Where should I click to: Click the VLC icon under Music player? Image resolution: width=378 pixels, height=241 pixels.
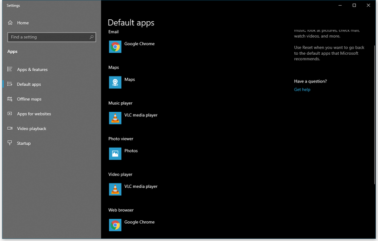click(x=115, y=118)
